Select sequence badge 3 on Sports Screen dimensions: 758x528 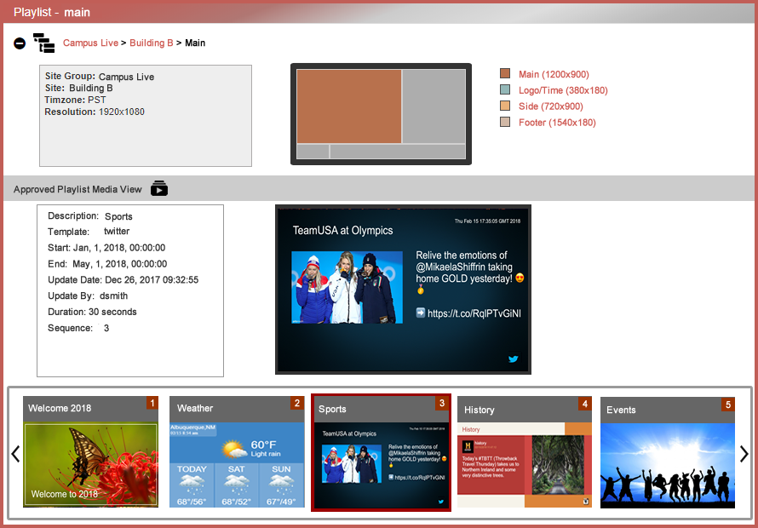(441, 404)
